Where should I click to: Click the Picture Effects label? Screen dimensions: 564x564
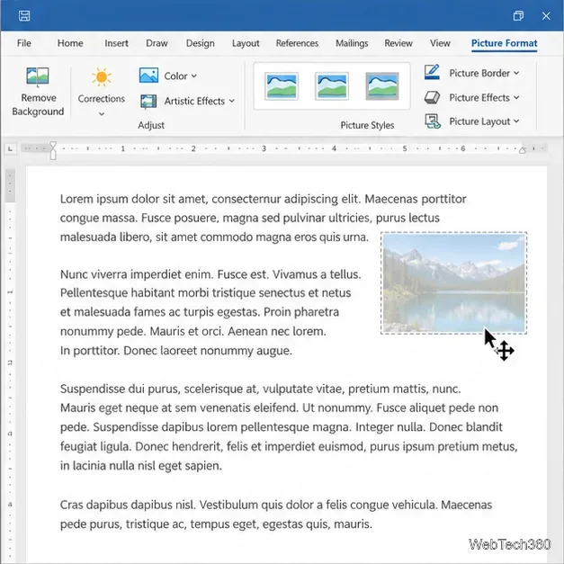(x=479, y=97)
